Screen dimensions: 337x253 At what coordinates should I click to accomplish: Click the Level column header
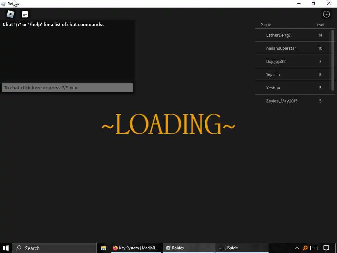(319, 25)
